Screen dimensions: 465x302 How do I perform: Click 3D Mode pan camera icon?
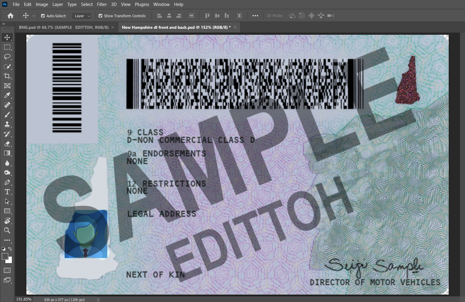coord(311,16)
